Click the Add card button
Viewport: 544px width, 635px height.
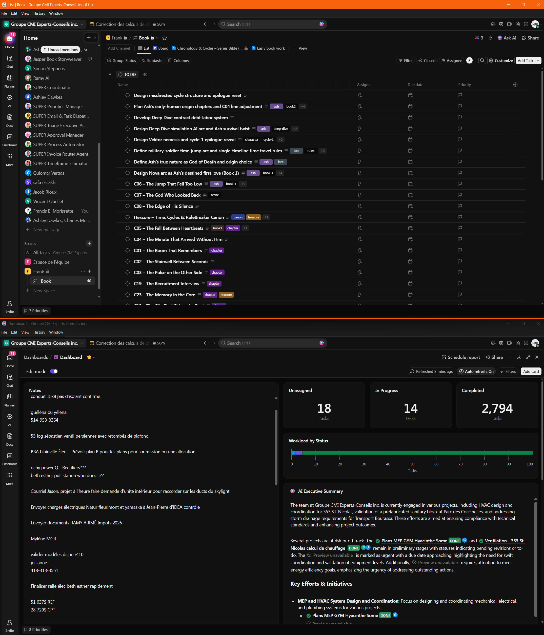pos(531,371)
